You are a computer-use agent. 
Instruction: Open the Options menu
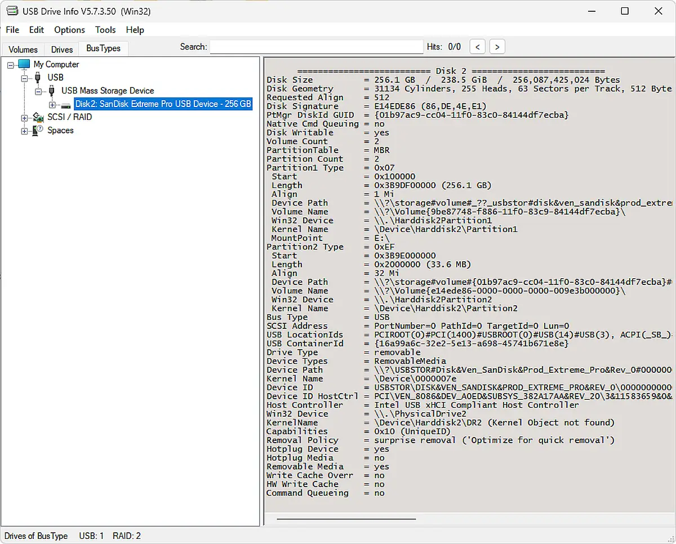pos(69,30)
